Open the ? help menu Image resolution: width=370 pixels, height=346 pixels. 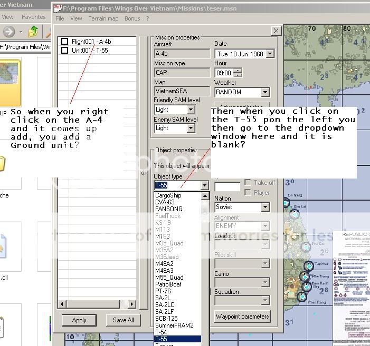(x=147, y=18)
